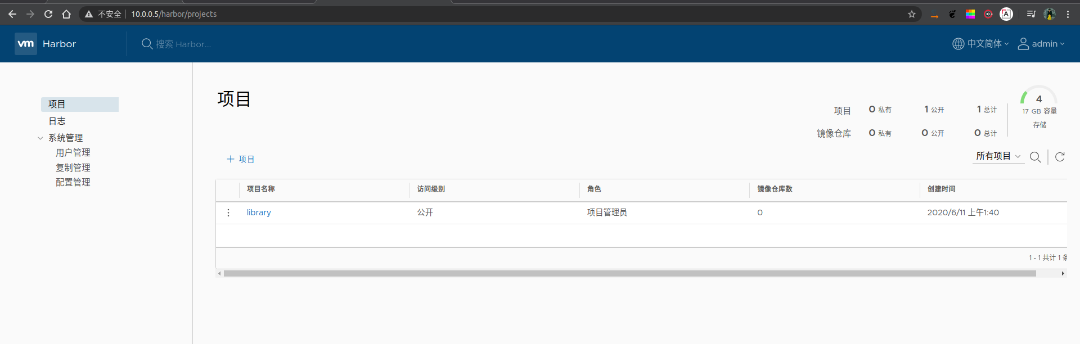Click 系统管理 label in the sidebar

point(66,138)
